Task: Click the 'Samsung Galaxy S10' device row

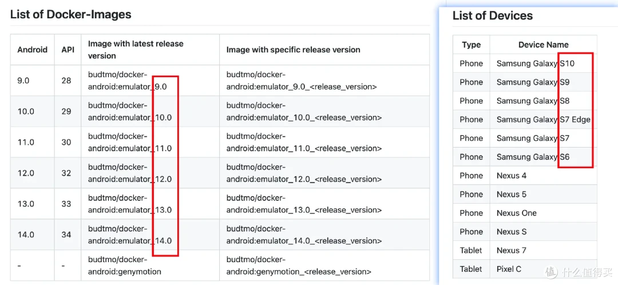Action: (x=525, y=64)
